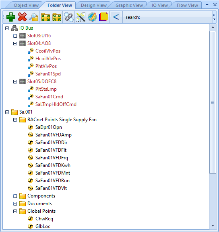Click the Slot04:AO8 module icon

[23, 43]
